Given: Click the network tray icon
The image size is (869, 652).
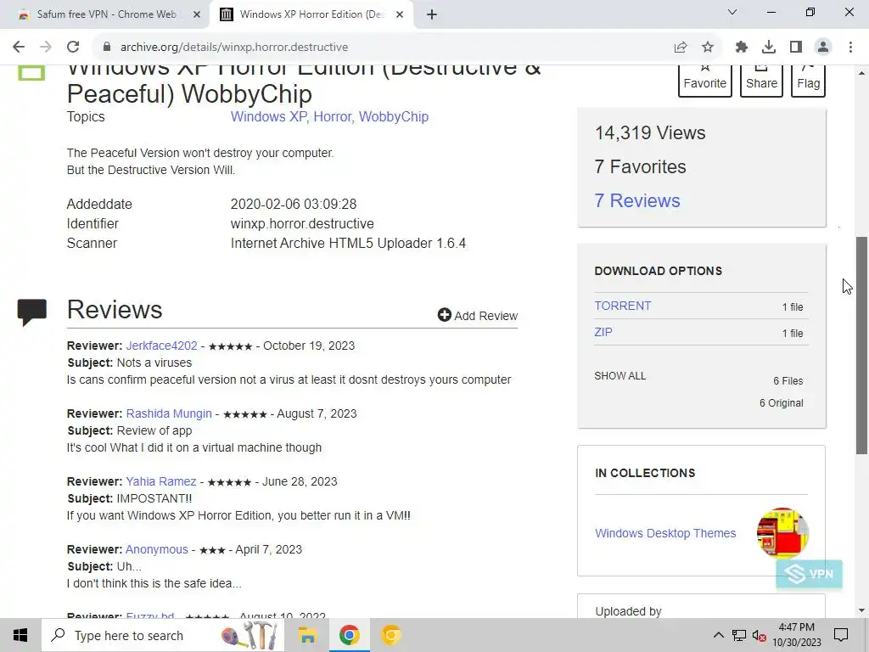Looking at the screenshot, I should (x=739, y=635).
